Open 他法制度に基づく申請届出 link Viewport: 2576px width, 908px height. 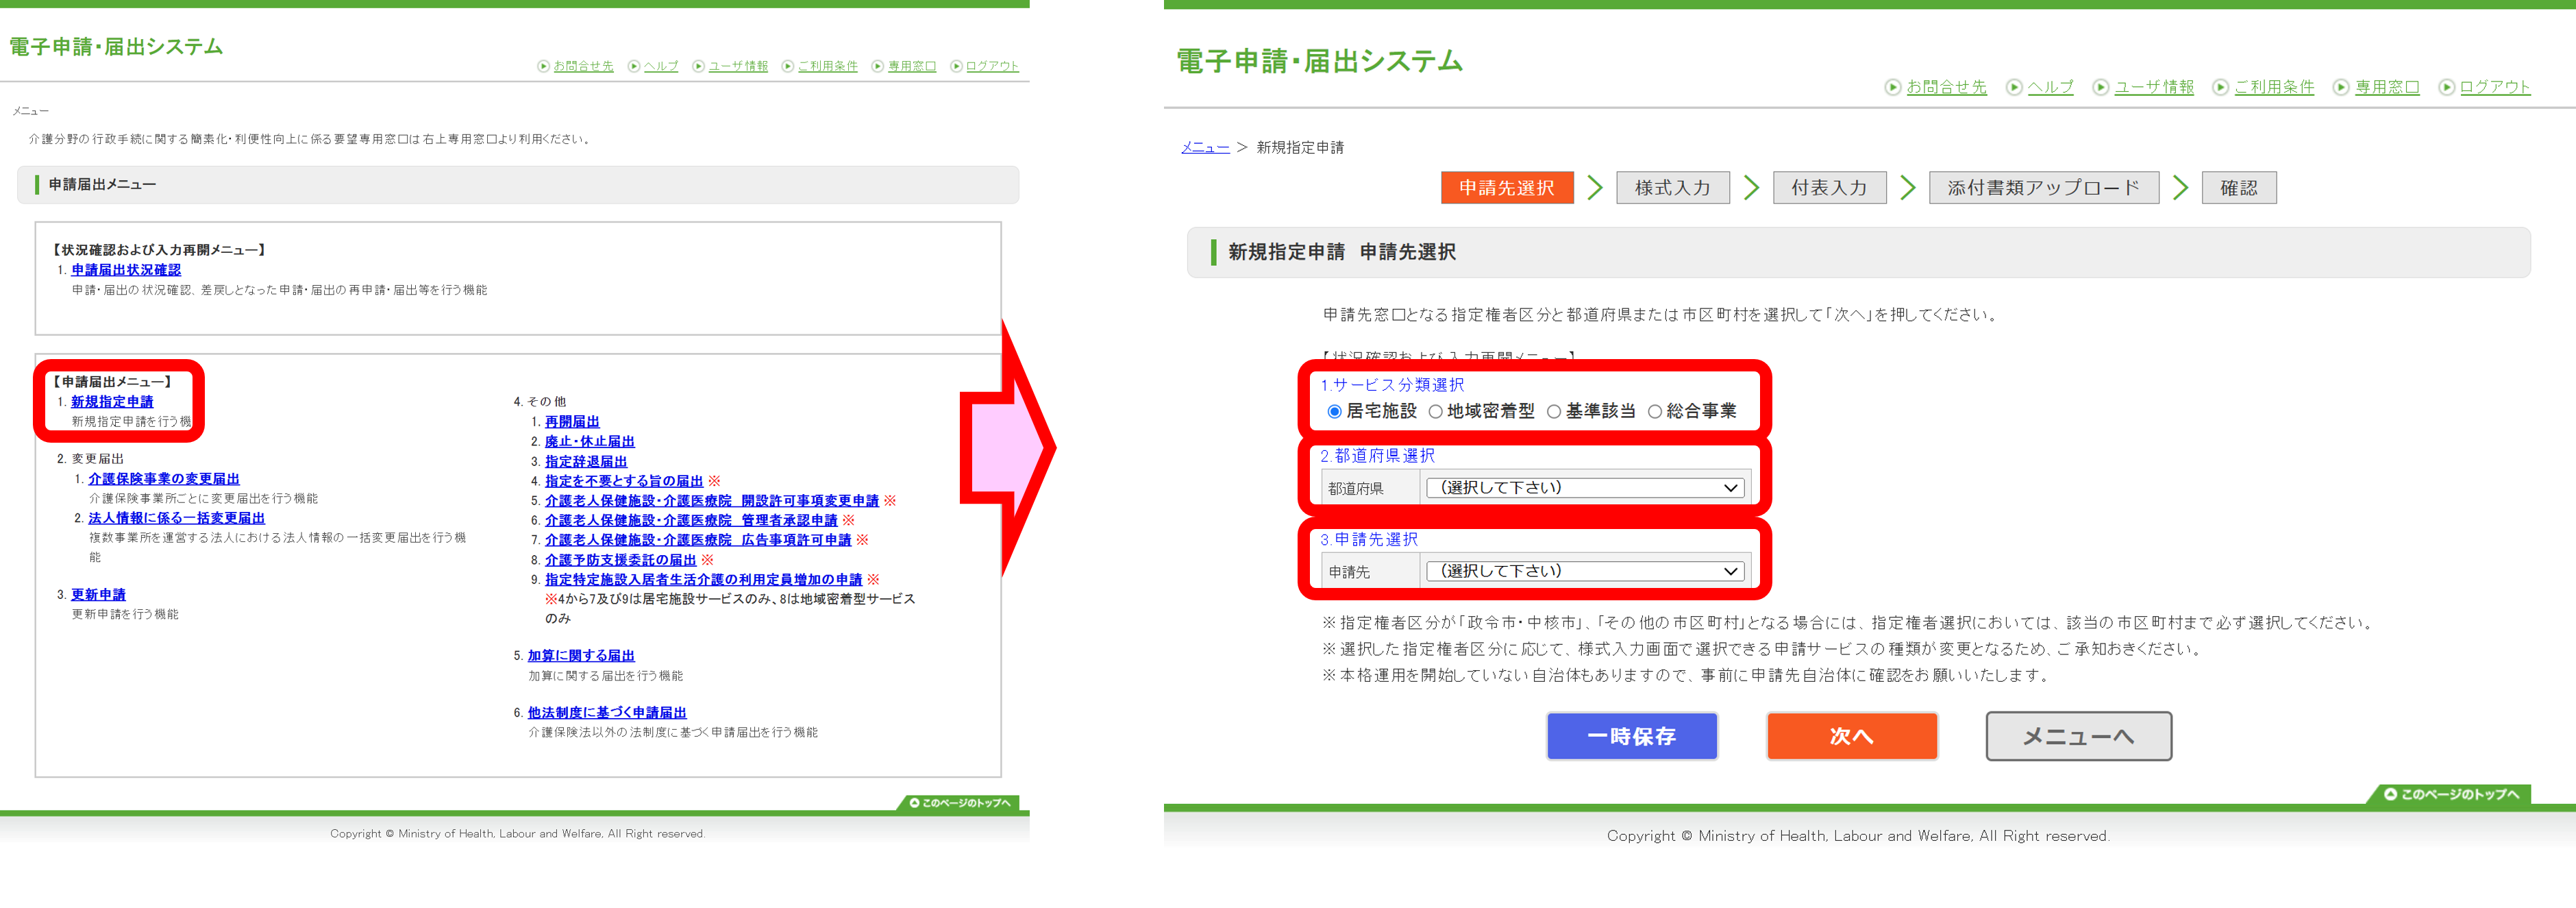point(607,713)
